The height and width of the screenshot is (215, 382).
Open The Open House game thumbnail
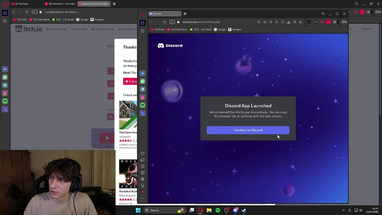(128, 115)
